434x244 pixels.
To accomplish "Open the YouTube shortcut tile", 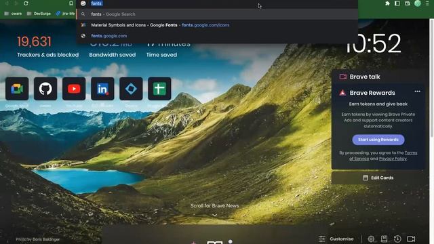I will [74, 89].
